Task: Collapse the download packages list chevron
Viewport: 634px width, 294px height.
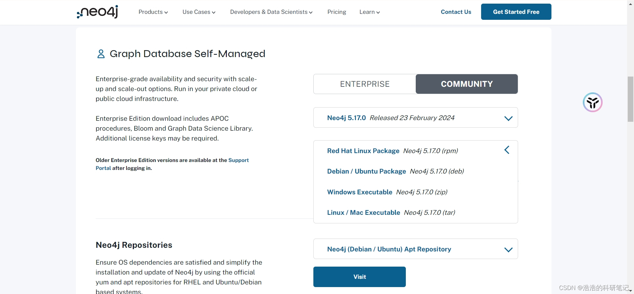Action: point(507,150)
